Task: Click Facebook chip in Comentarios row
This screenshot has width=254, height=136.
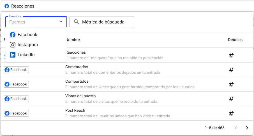Action: [16, 70]
